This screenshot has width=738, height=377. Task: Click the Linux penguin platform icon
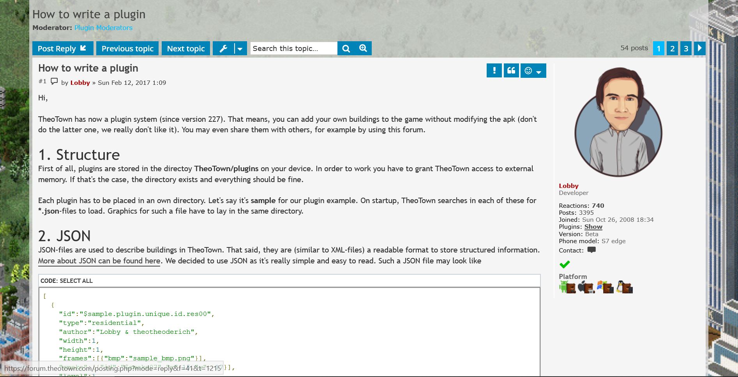pos(624,287)
